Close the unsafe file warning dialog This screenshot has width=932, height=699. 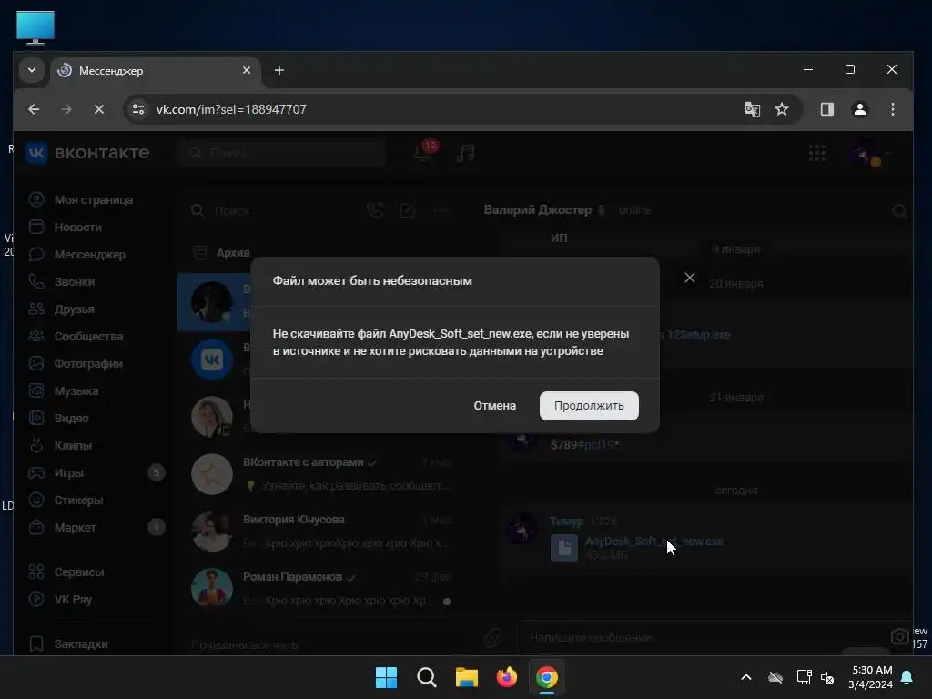[690, 278]
